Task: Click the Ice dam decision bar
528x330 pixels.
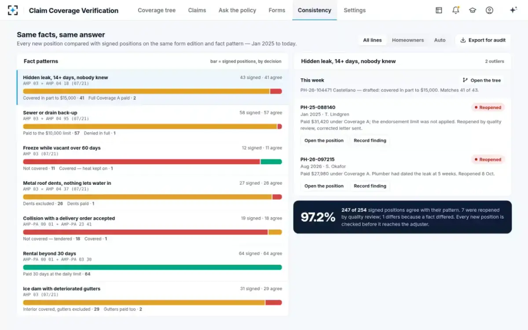Action: [x=152, y=303]
